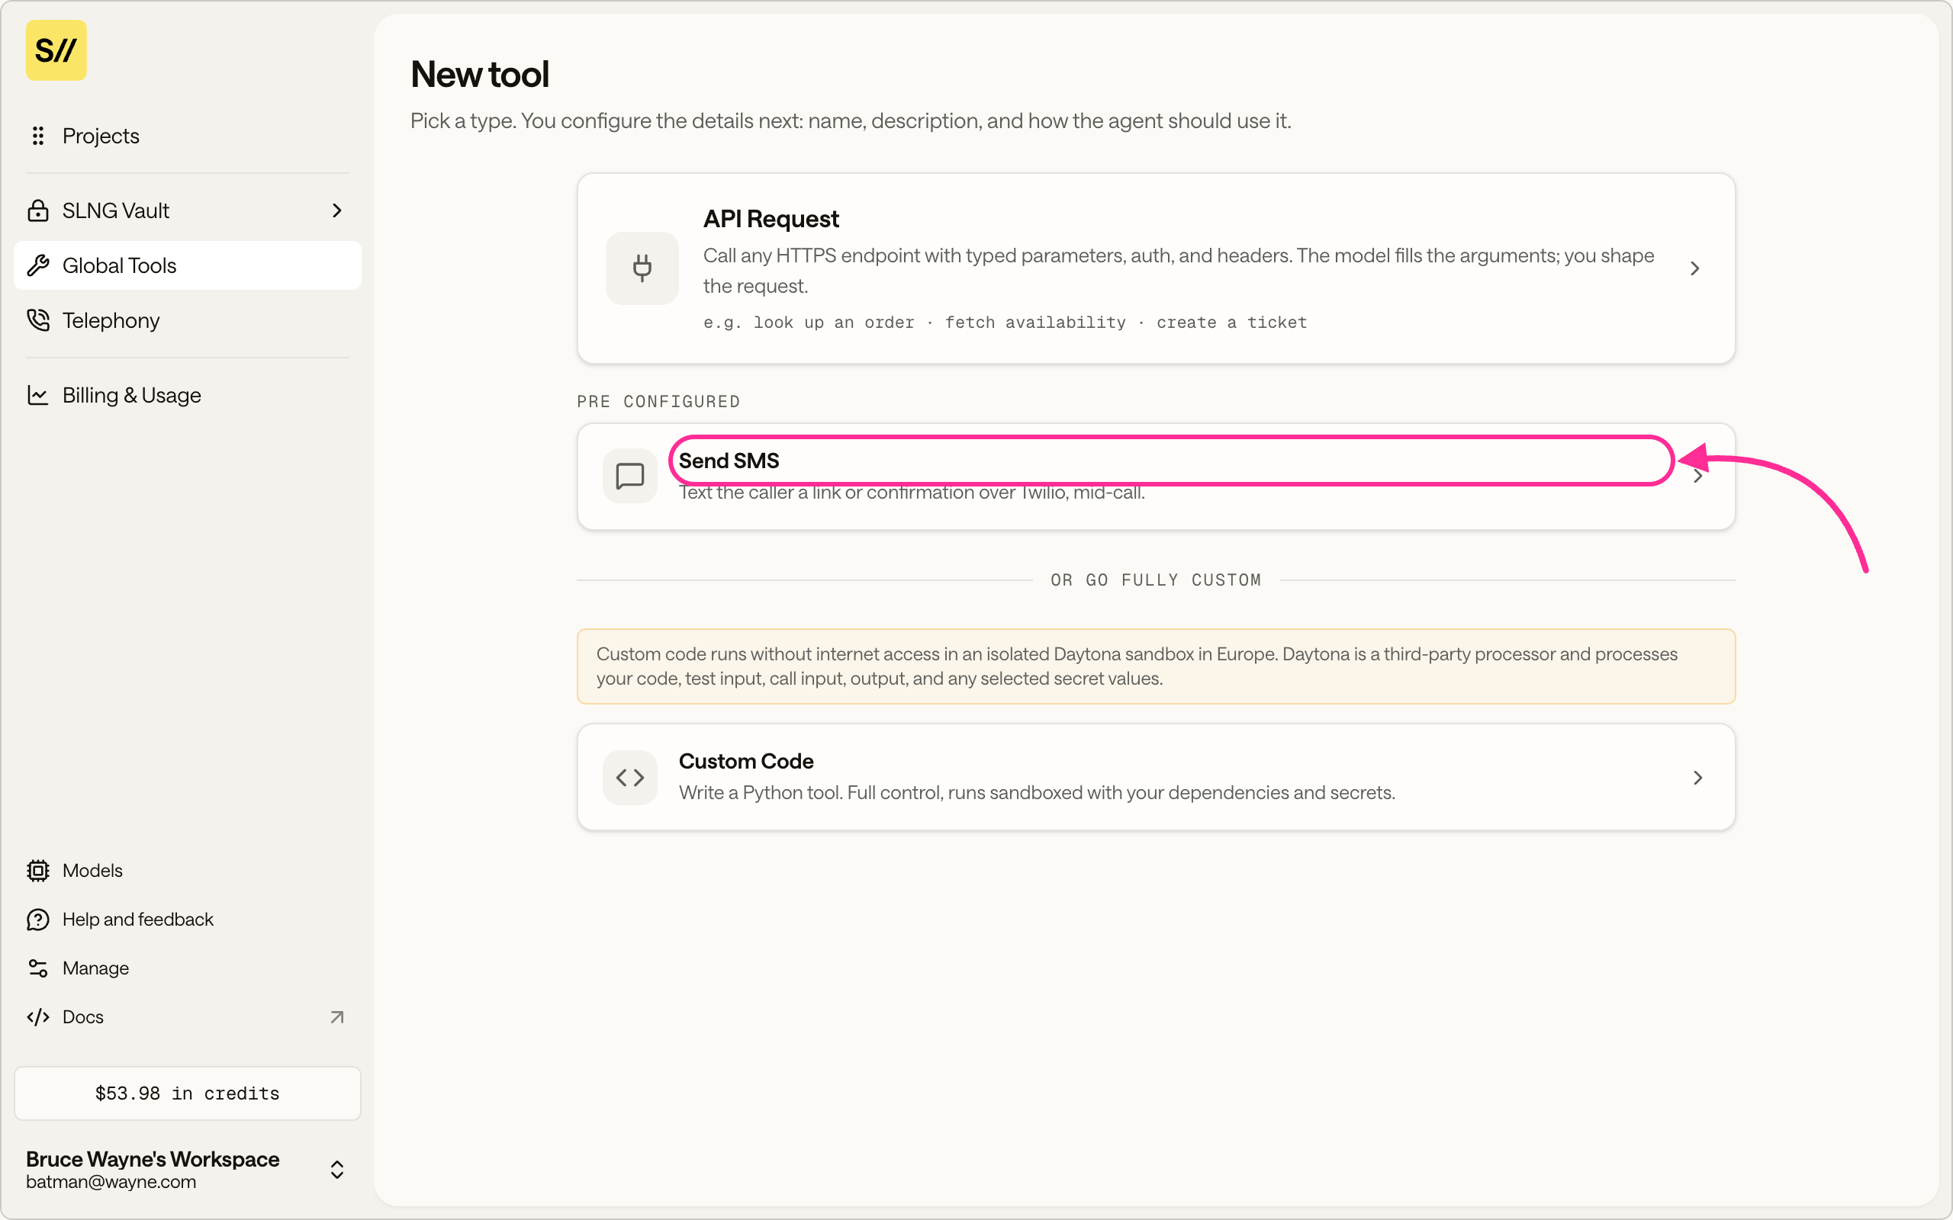
Task: Open the Models page
Action: tap(187, 871)
